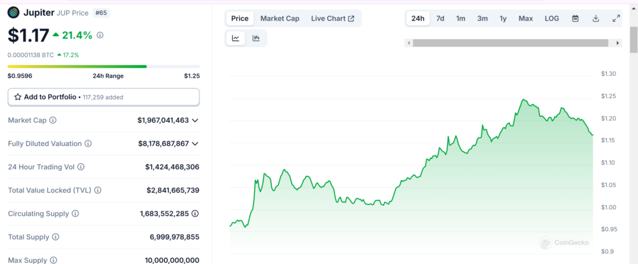Click the Jupiter coin logo icon
Screen dimensions: 638x264
click(14, 12)
